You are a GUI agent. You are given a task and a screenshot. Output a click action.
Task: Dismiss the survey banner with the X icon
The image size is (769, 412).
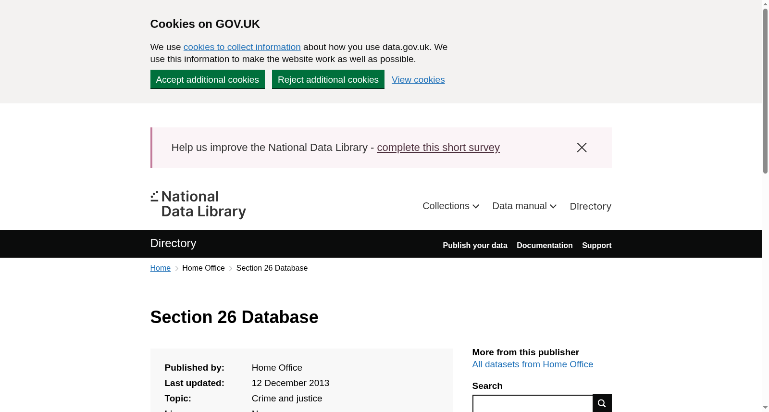(582, 148)
